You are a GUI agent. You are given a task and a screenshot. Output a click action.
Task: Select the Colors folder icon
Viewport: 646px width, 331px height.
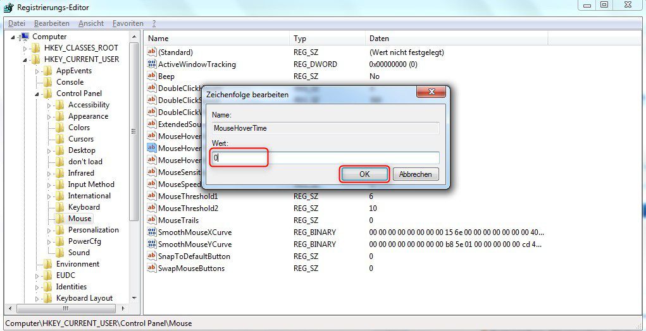pos(59,128)
